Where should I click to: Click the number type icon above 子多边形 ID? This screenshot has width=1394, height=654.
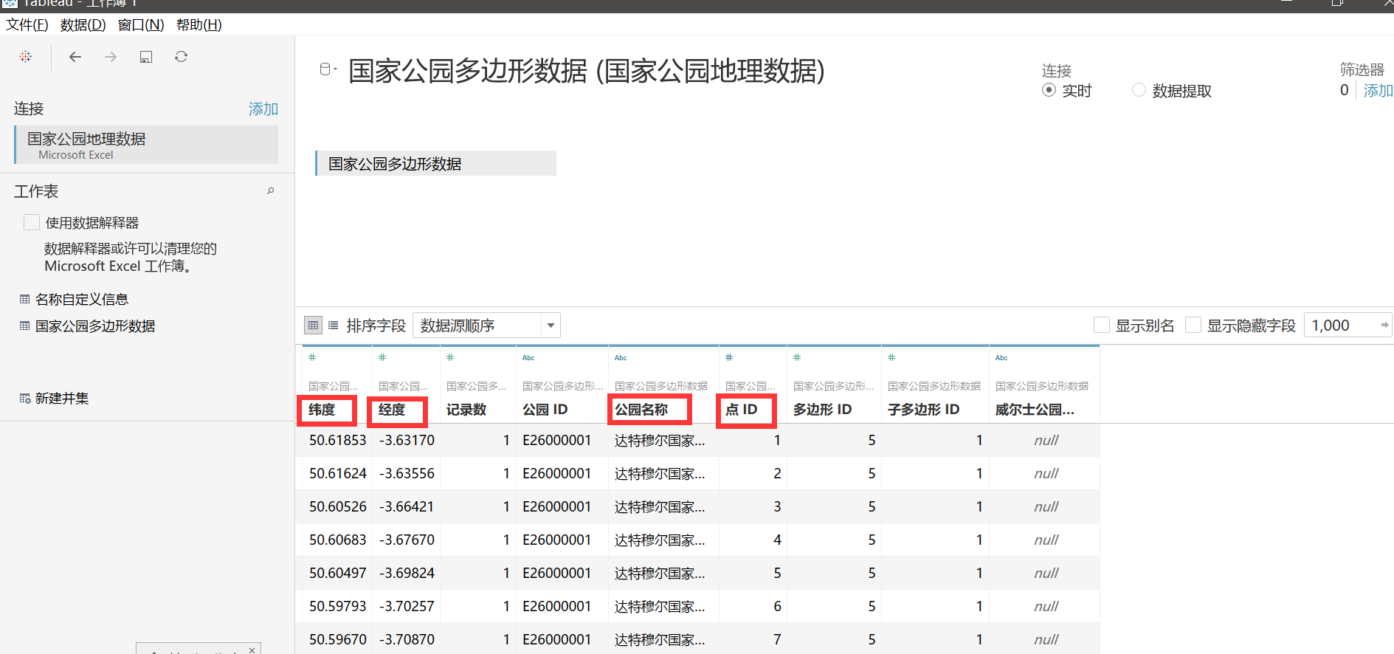891,357
